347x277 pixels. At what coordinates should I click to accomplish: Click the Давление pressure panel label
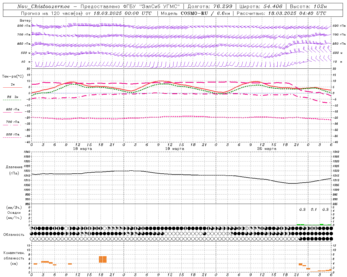click(x=14, y=167)
